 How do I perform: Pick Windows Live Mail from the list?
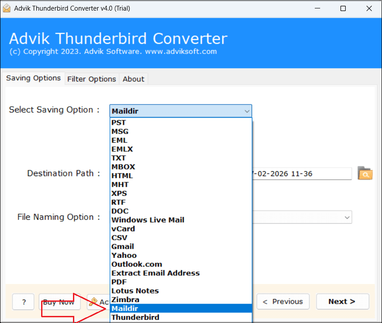tap(148, 220)
